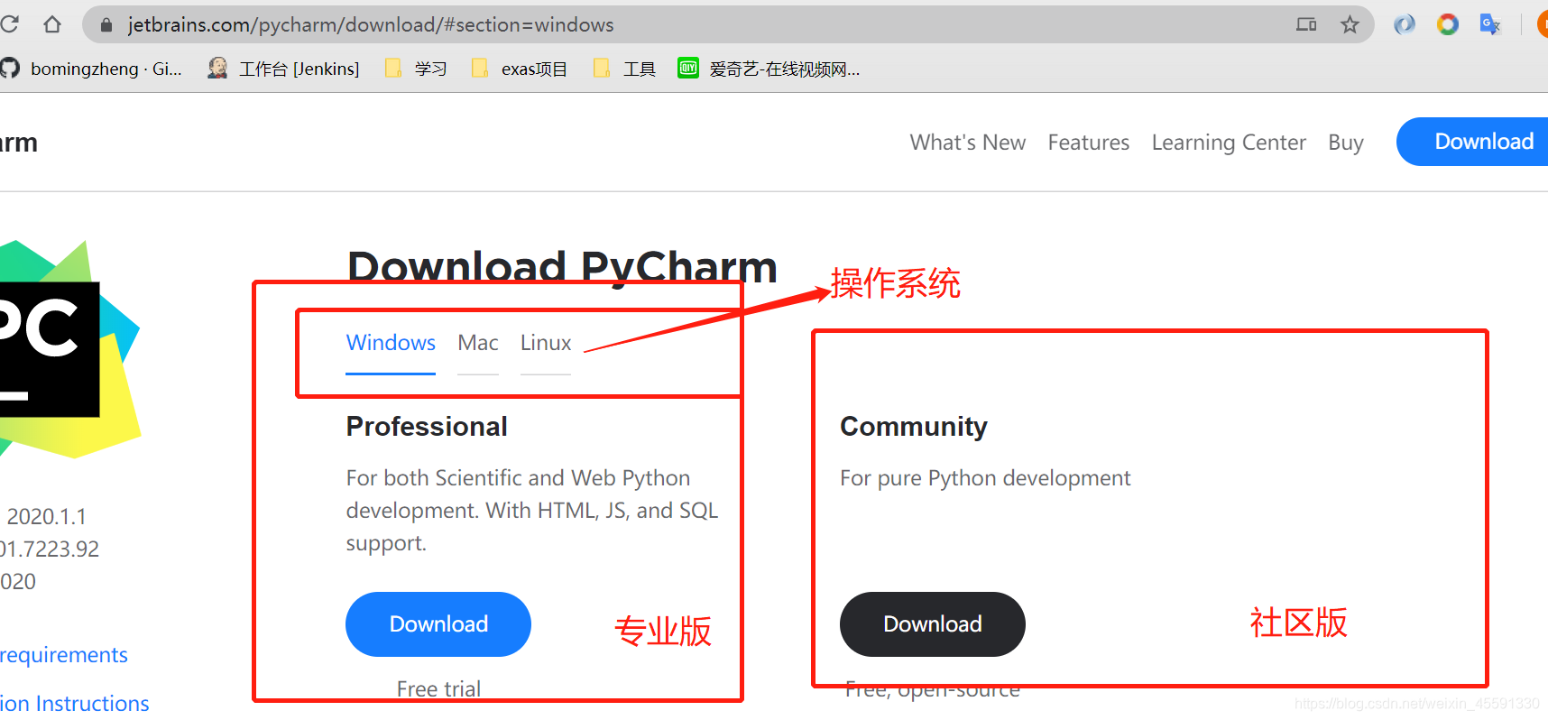Open the installation Instructions link
The width and height of the screenshot is (1548, 720).
coord(75,704)
